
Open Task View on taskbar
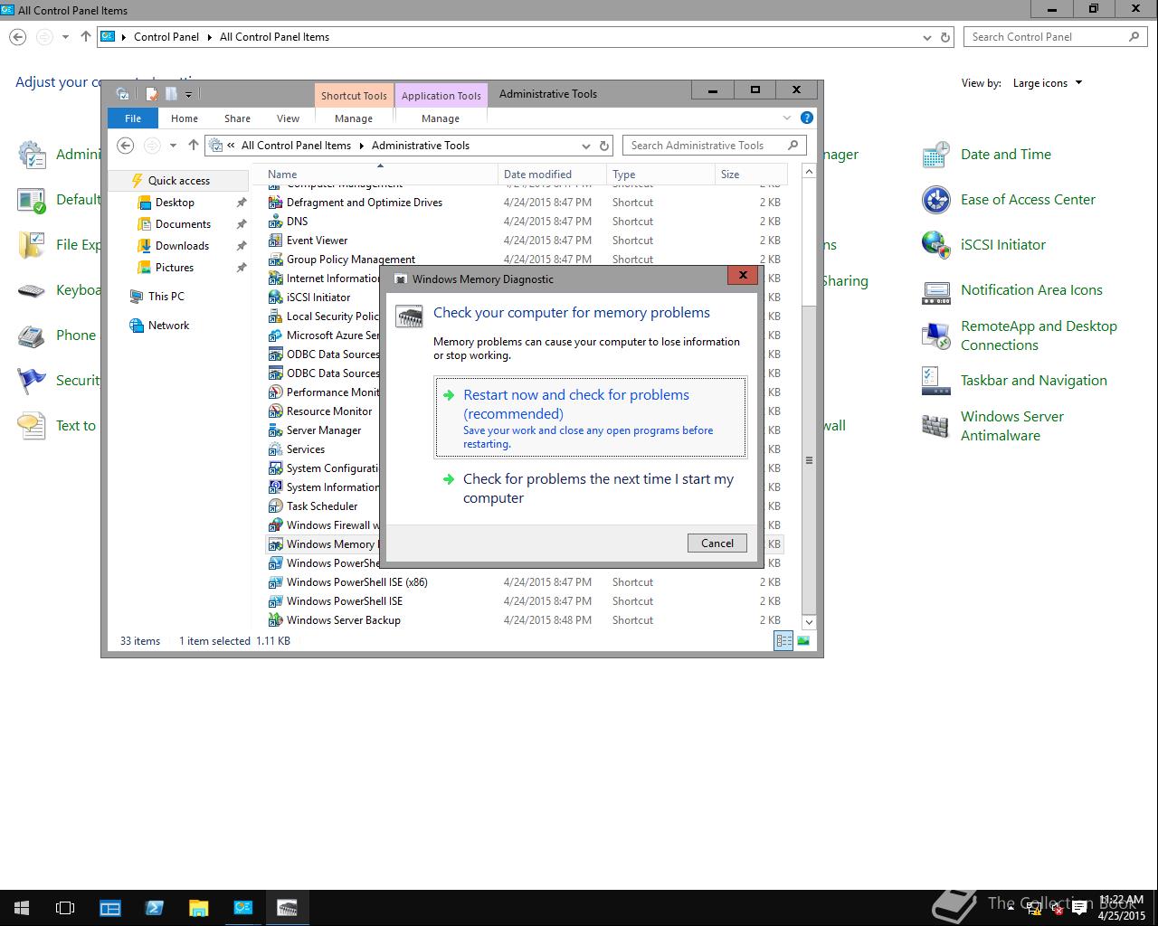point(65,908)
